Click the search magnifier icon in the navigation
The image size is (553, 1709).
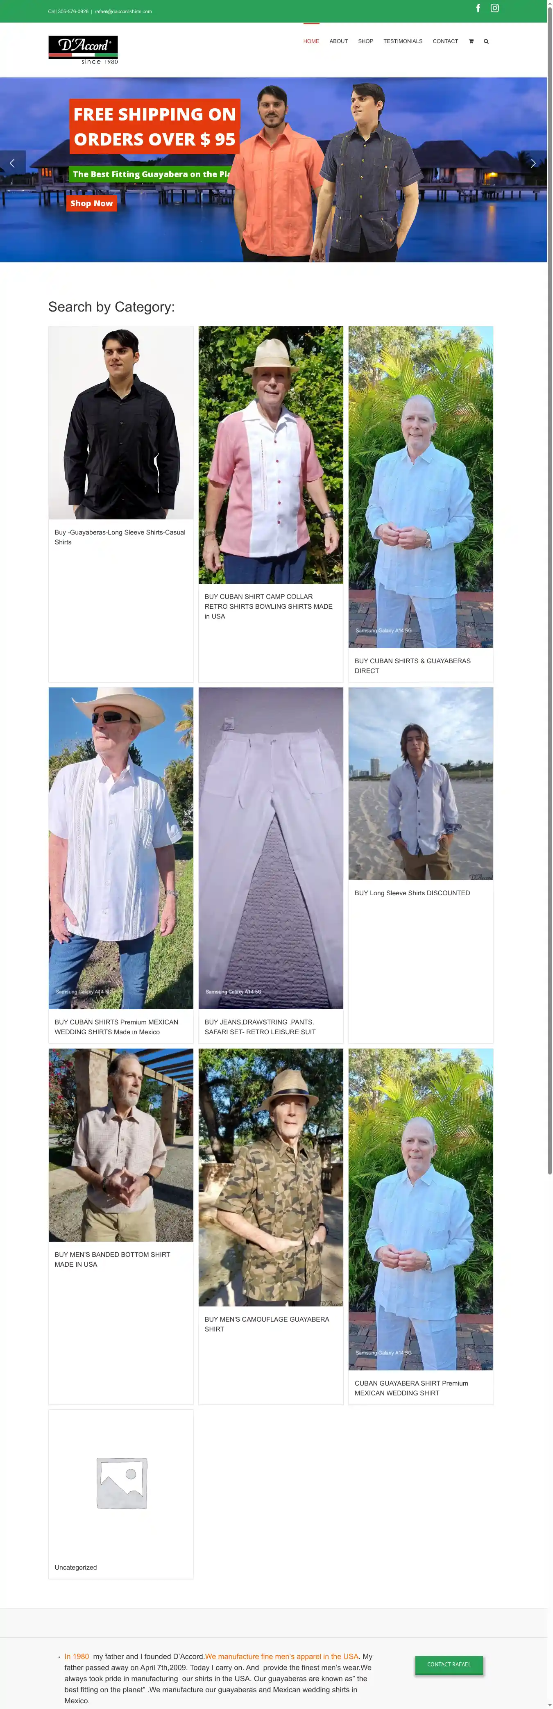coord(486,41)
